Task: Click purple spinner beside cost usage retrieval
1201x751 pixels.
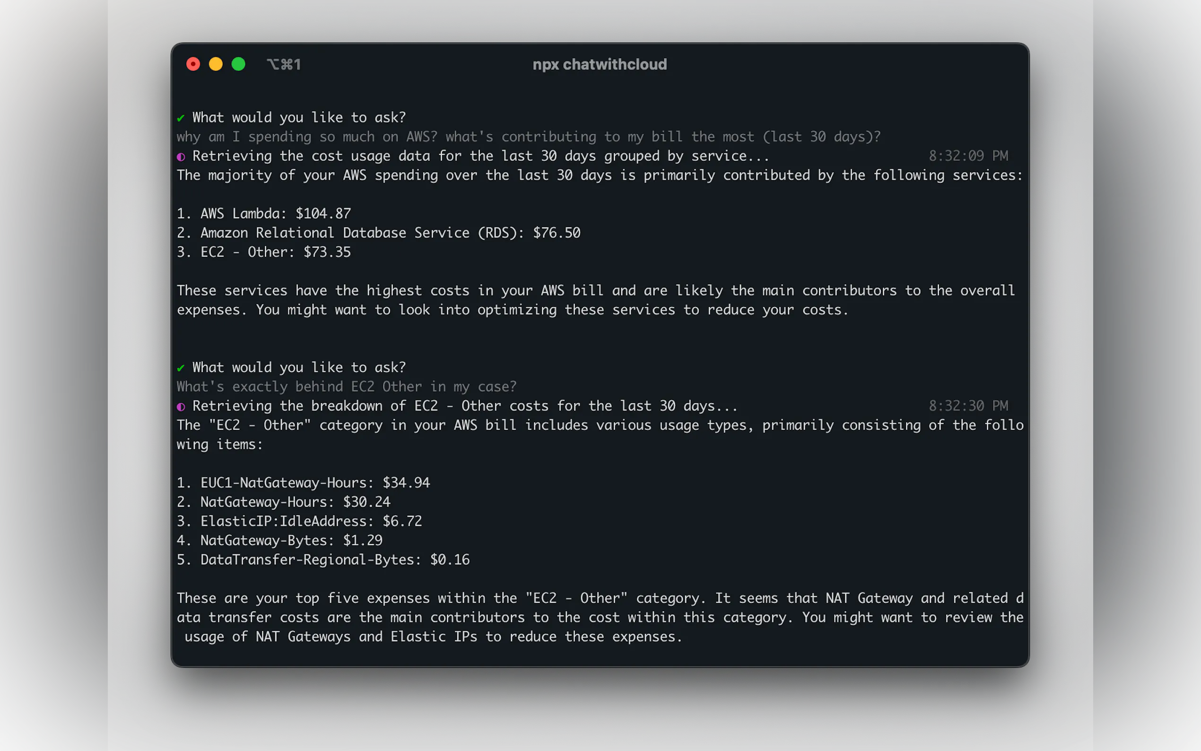Action: click(181, 157)
